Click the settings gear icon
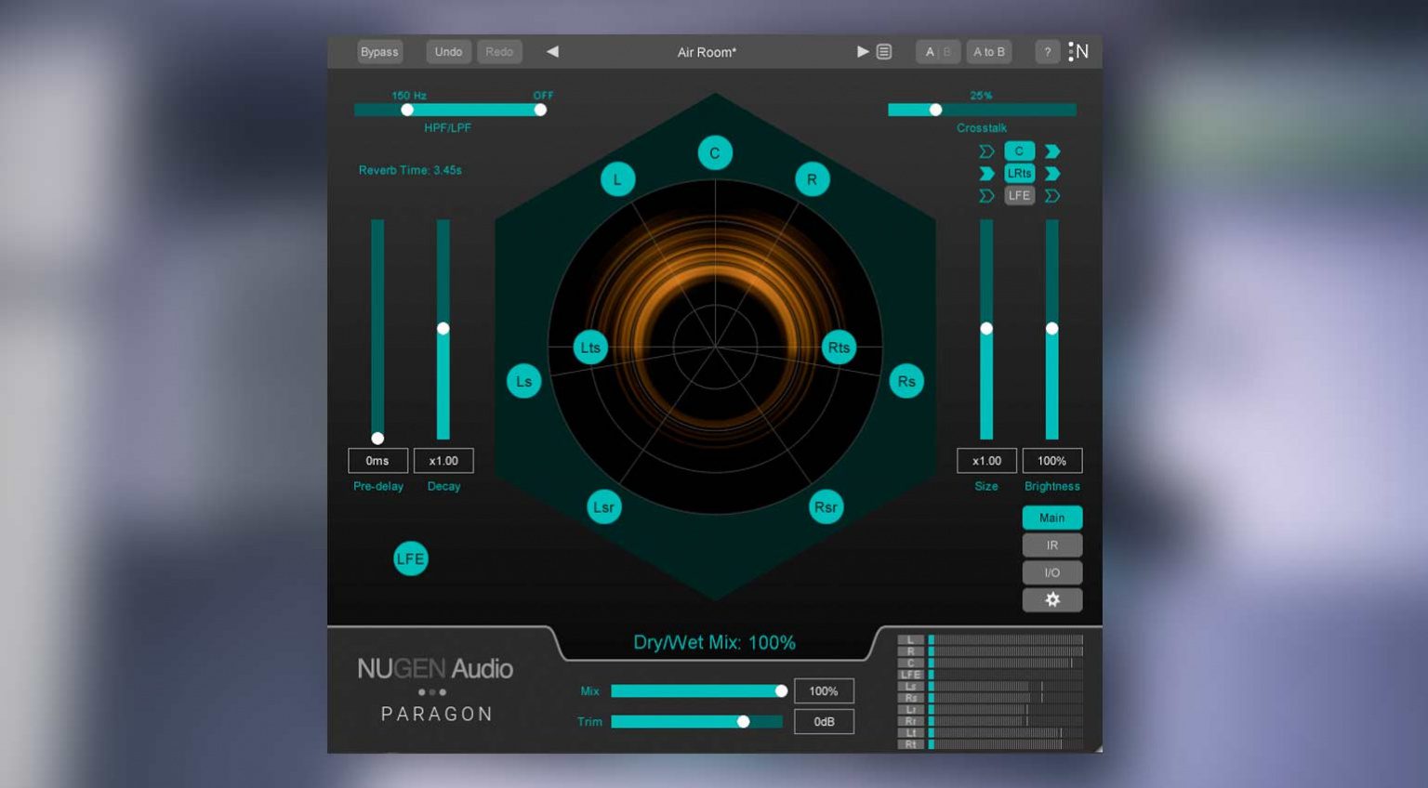 click(1051, 600)
